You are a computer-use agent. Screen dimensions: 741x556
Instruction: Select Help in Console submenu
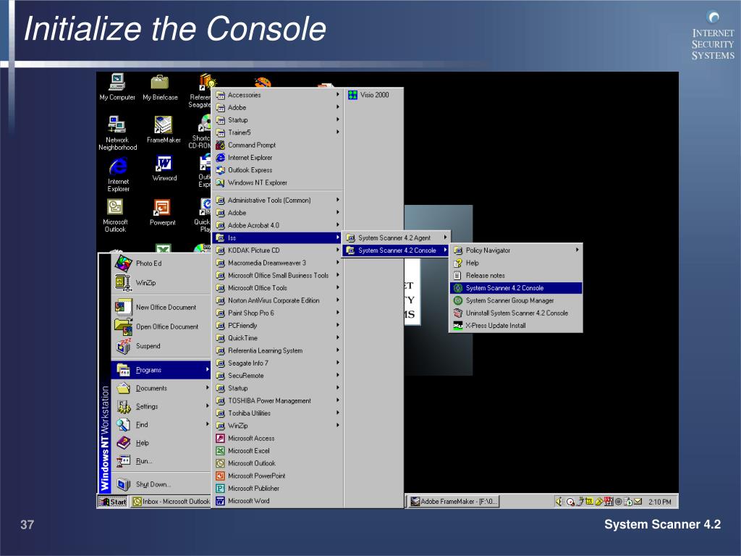pyautogui.click(x=515, y=263)
